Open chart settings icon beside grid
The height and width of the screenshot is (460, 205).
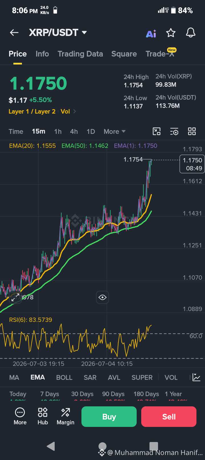pos(174,131)
